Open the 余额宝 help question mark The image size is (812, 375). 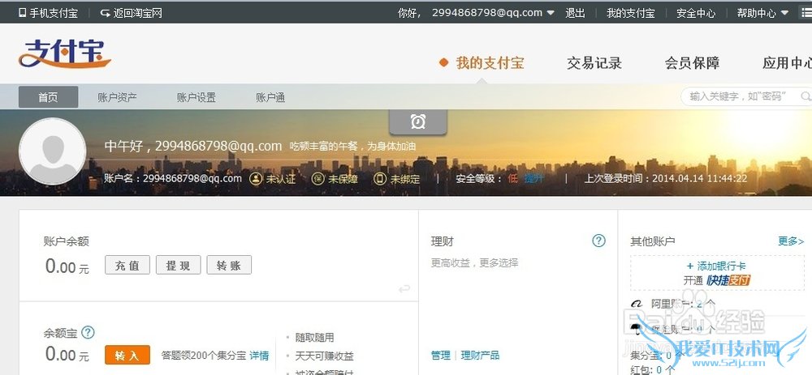(x=89, y=332)
